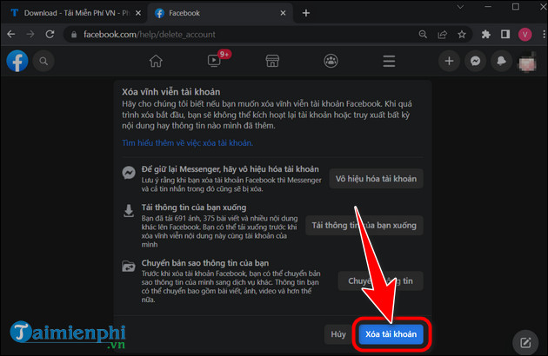Close the Facebook tab
The width and height of the screenshot is (548, 356).
click(283, 13)
